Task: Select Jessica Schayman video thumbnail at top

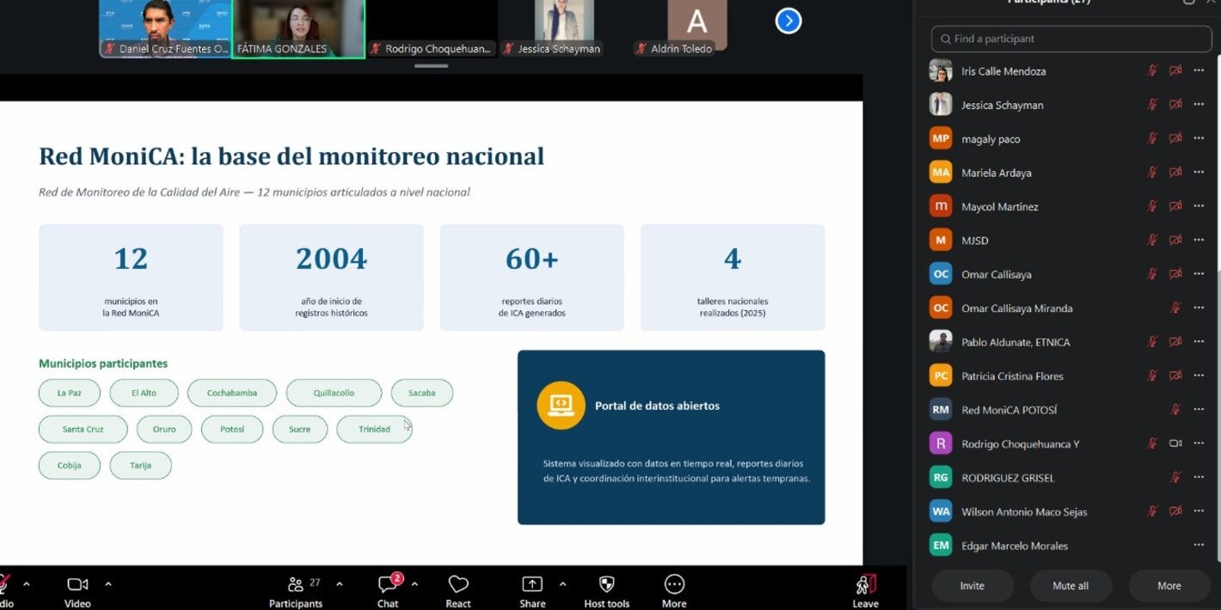Action: pos(564,28)
